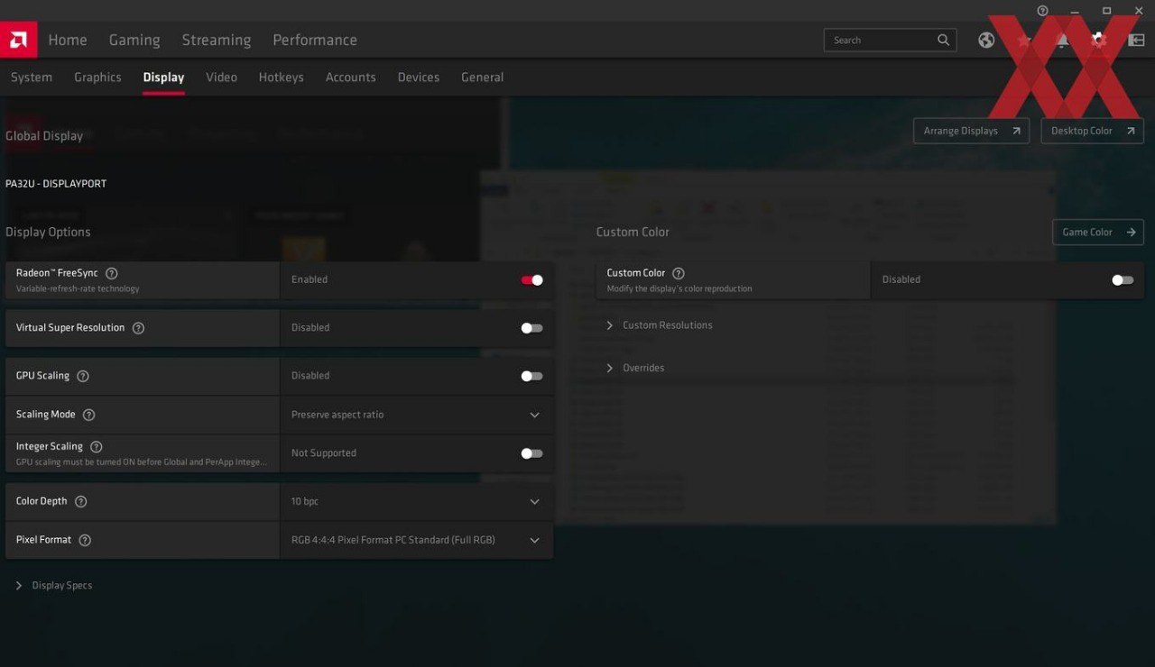The image size is (1155, 667).
Task: Select the Graphics settings tab
Action: tap(97, 78)
